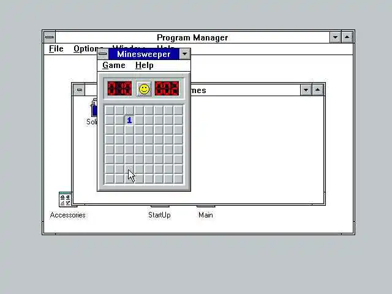Click the revealed blue 1 cell
The width and height of the screenshot is (392, 294).
pos(129,120)
